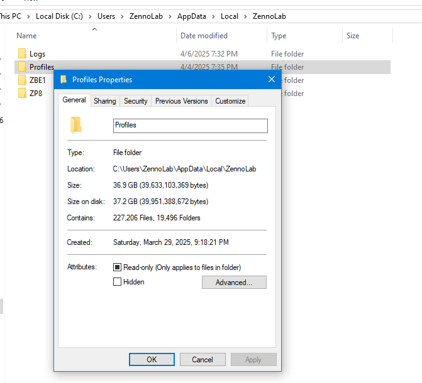Viewport: 422px width, 383px height.
Task: Switch to the Customize tab
Action: click(x=230, y=101)
